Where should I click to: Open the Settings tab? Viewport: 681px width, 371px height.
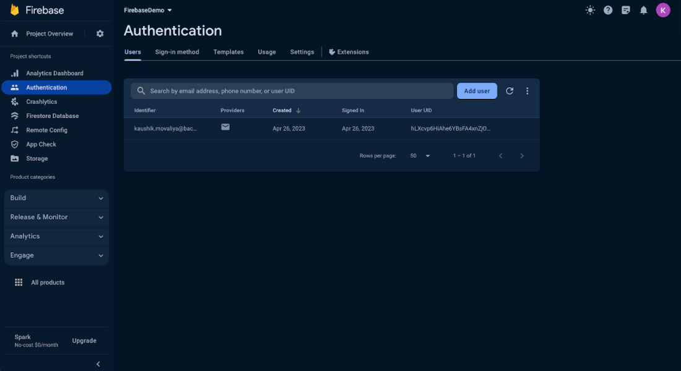coord(302,52)
